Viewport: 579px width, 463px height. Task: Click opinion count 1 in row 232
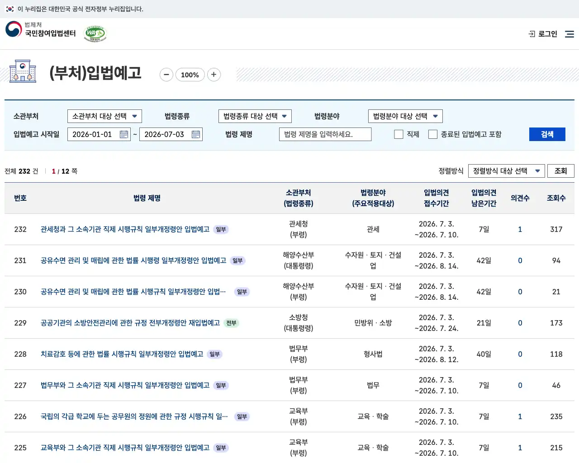[x=520, y=229]
